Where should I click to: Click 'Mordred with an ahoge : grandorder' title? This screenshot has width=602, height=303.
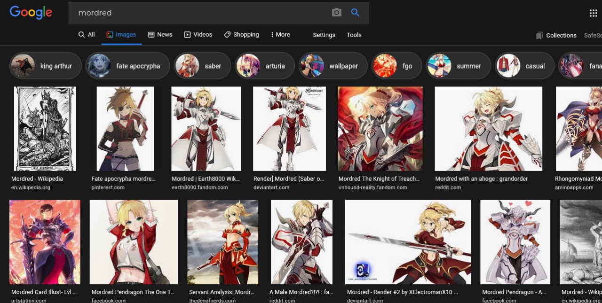pyautogui.click(x=482, y=179)
